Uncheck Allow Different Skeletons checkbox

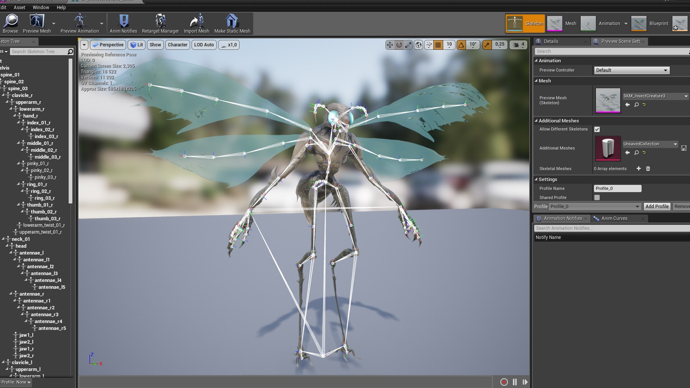(x=597, y=129)
